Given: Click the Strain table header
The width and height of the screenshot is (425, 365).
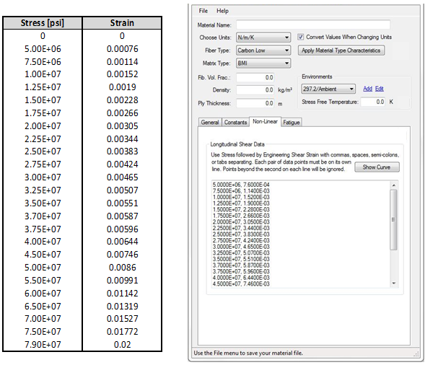Looking at the screenshot, I should click(122, 23).
